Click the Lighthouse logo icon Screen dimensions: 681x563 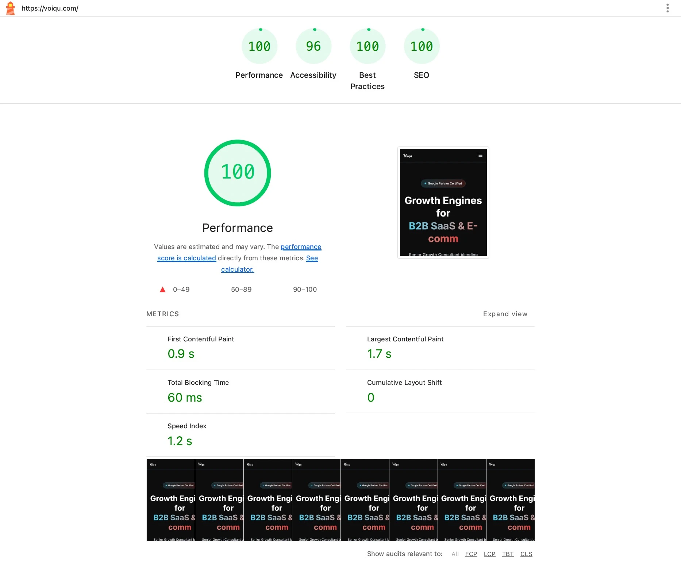coord(10,8)
